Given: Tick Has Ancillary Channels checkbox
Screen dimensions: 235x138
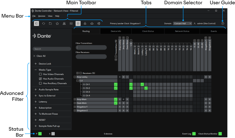Looking at the screenshot, I should (x=40, y=83).
